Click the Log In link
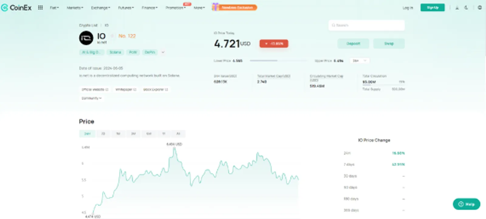This screenshot has width=486, height=219. click(408, 8)
